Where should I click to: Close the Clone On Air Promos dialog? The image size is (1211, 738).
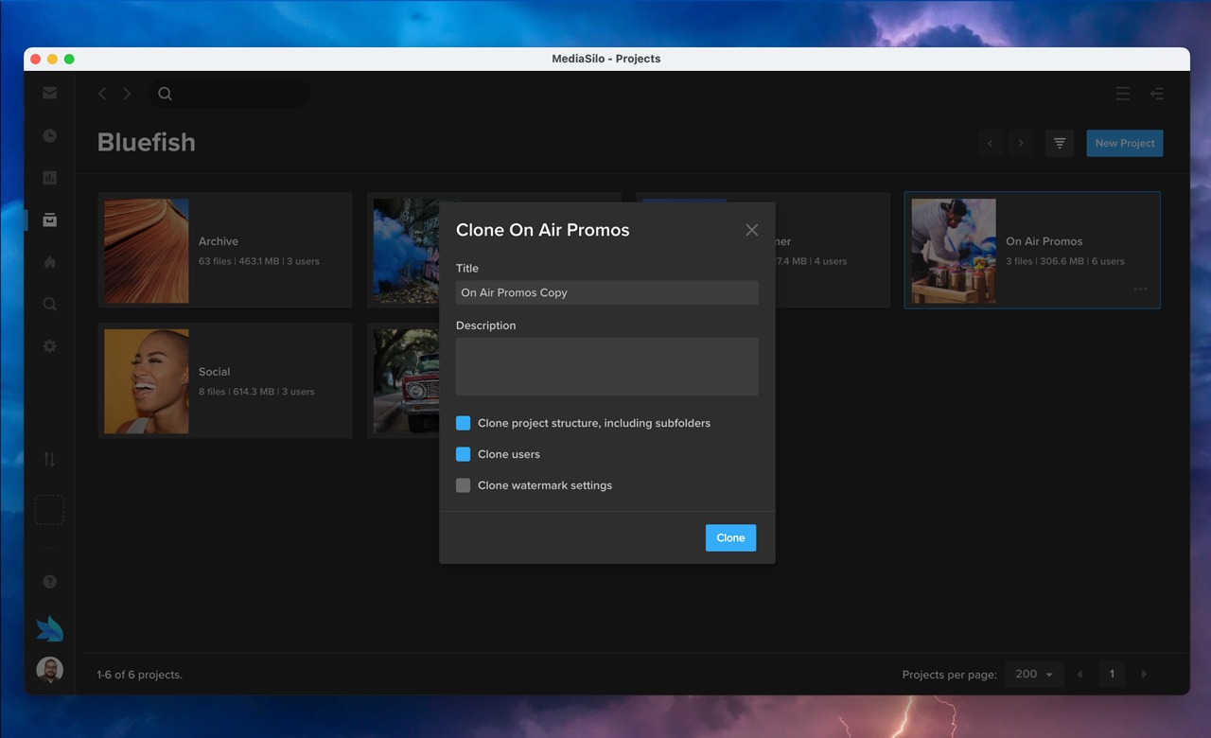(751, 230)
